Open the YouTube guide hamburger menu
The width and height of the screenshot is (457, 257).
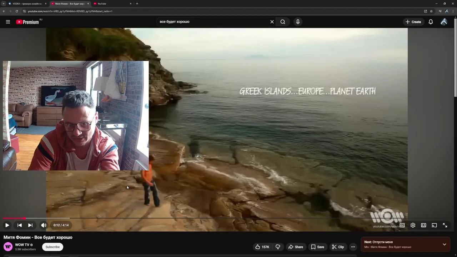point(8,22)
